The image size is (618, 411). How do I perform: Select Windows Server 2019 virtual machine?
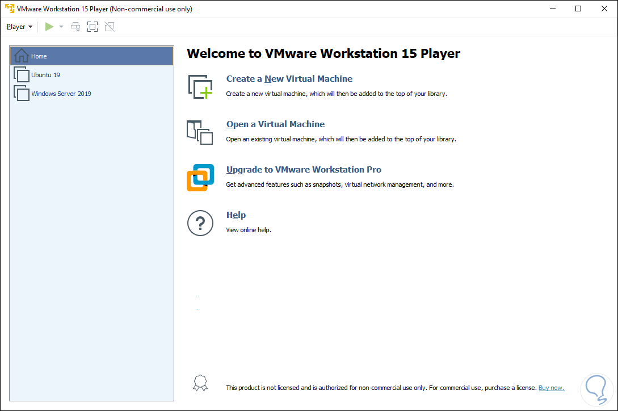click(x=91, y=94)
